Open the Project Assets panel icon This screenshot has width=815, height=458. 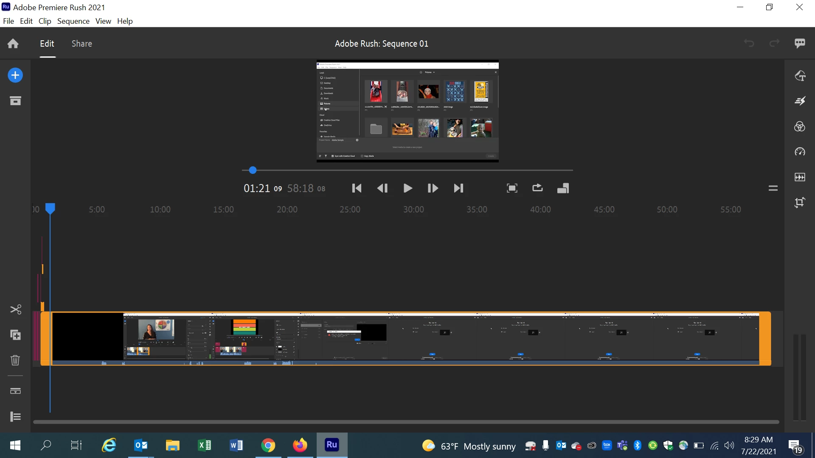click(15, 101)
